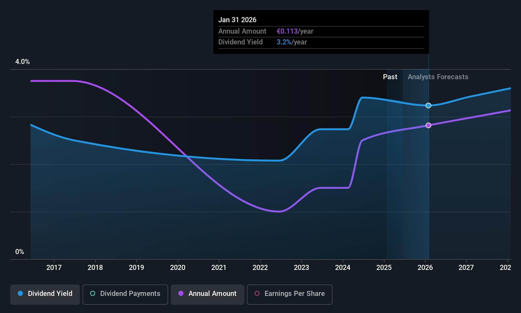Click the 0% y-axis label
Image resolution: width=521 pixels, height=313 pixels.
(x=20, y=252)
